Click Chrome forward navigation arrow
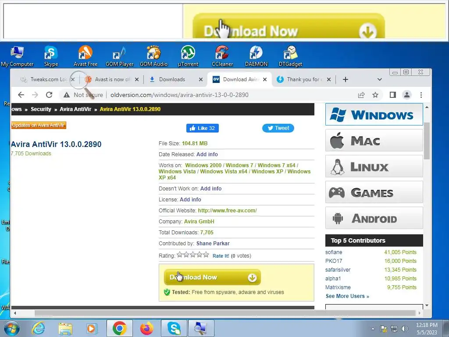 [x=35, y=95]
